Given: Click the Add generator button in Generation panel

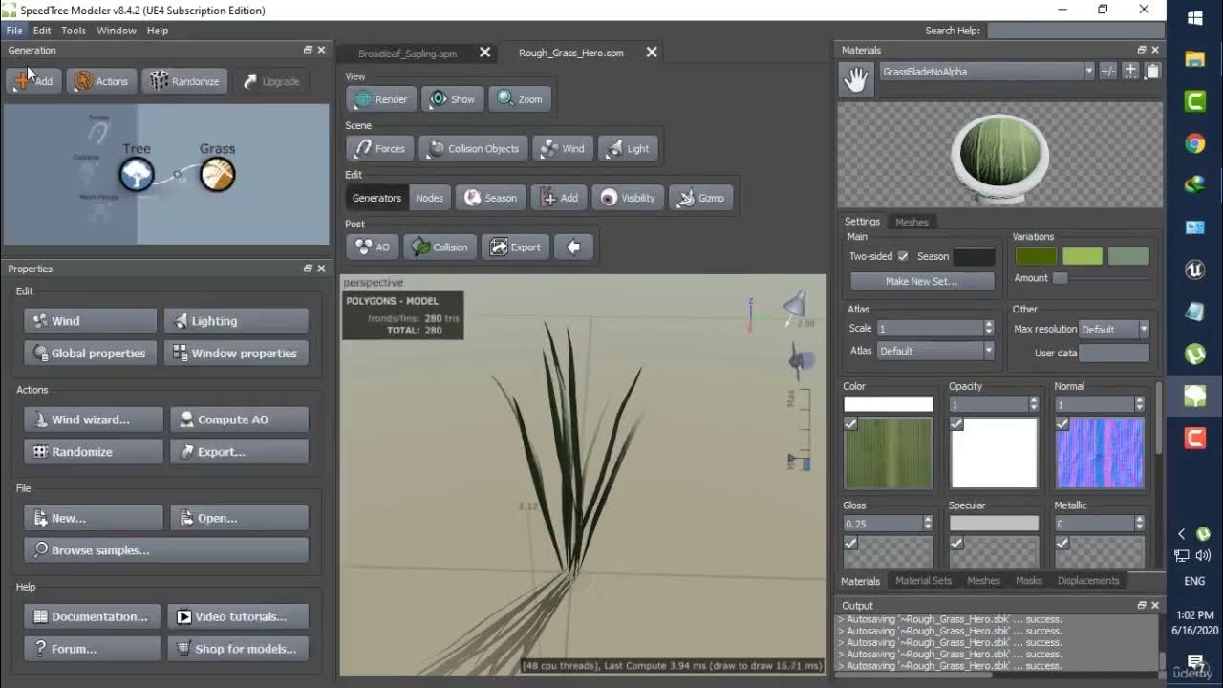Looking at the screenshot, I should [x=33, y=81].
